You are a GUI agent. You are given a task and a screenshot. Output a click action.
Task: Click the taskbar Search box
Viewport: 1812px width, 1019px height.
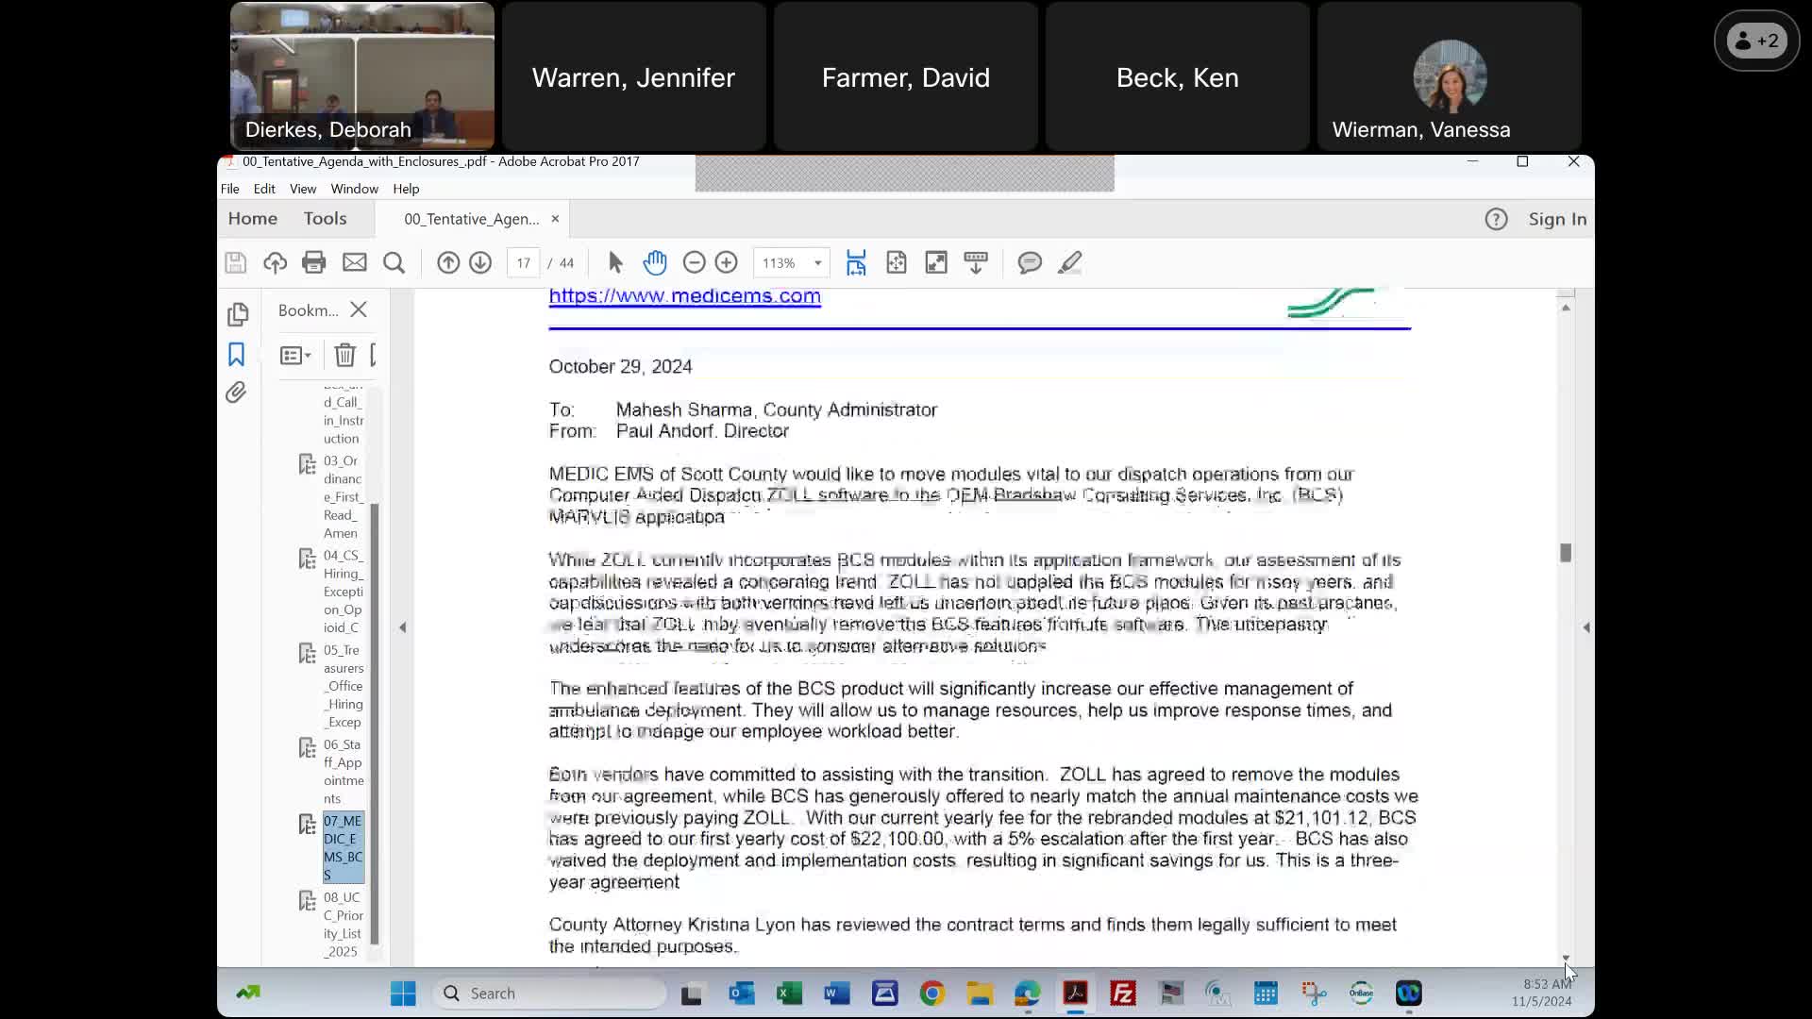click(550, 994)
